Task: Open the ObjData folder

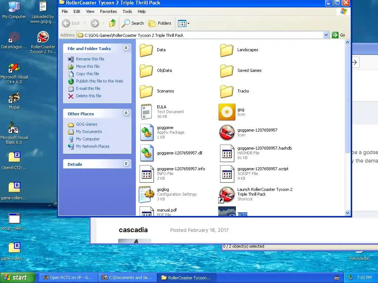Action: [156, 70]
